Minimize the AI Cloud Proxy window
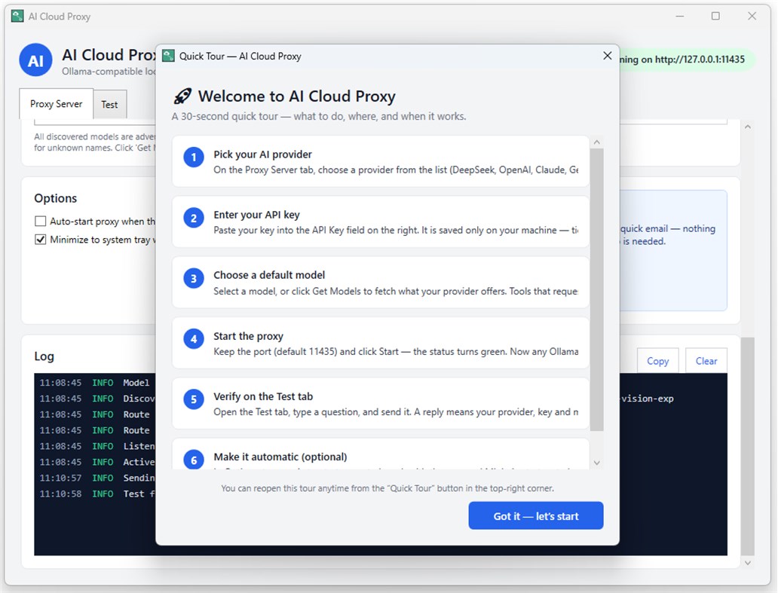 click(680, 16)
